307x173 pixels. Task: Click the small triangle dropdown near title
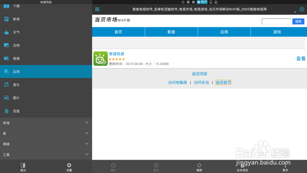coord(295,12)
